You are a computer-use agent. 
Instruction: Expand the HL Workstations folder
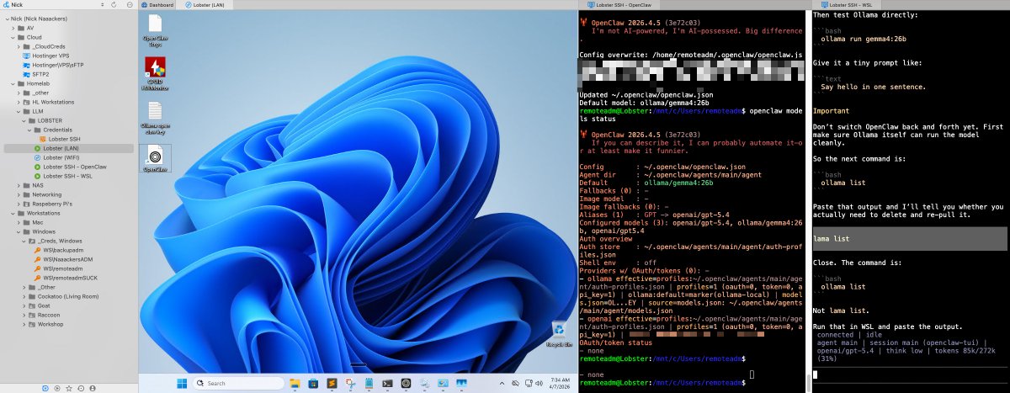coord(19,102)
